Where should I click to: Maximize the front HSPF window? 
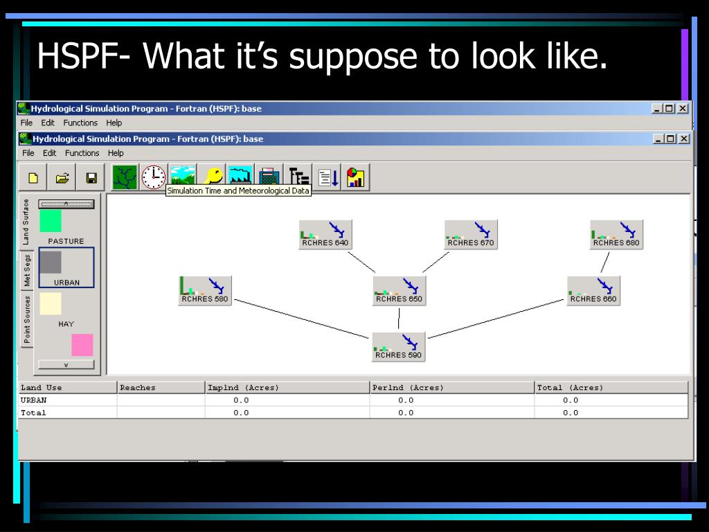pyautogui.click(x=670, y=139)
